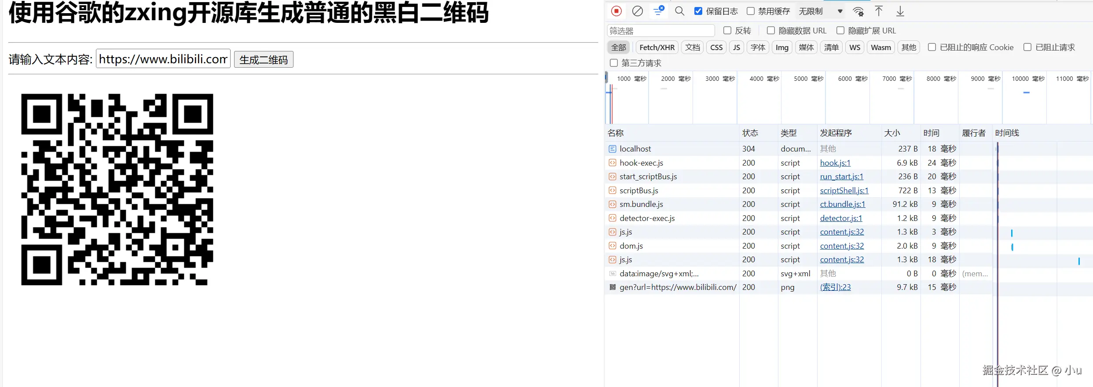Open run_start.js:1 initiator link
The height and width of the screenshot is (387, 1093).
click(x=842, y=177)
